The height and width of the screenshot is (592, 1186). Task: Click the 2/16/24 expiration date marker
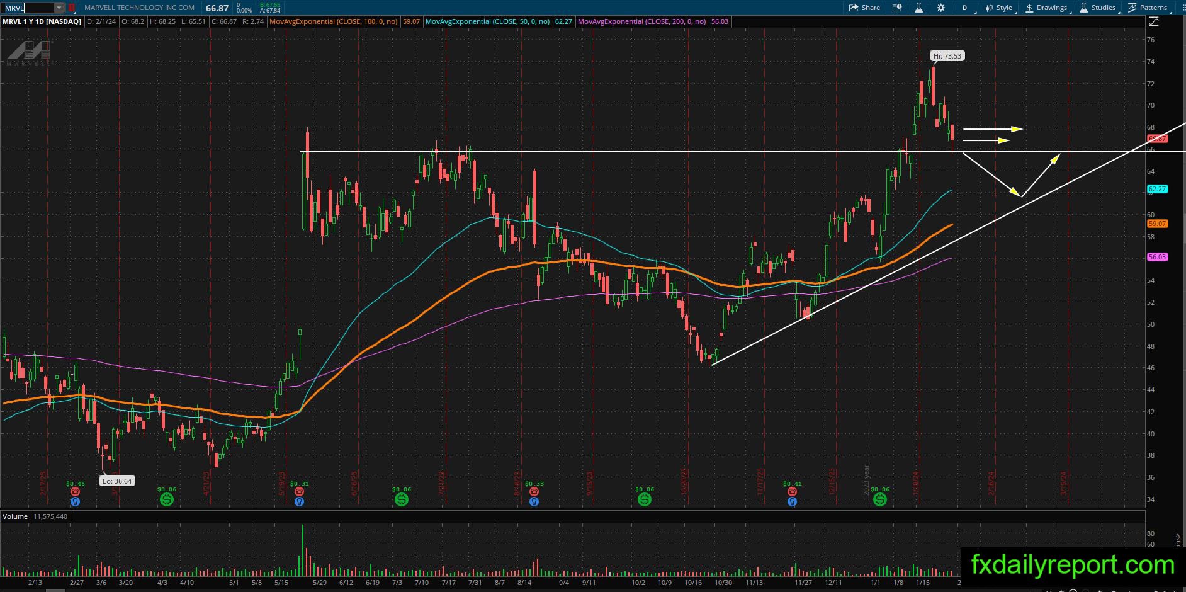point(992,484)
